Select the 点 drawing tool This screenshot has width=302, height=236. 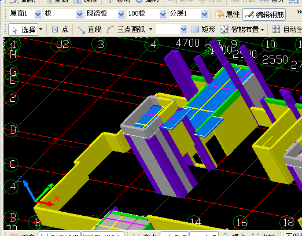pos(60,30)
